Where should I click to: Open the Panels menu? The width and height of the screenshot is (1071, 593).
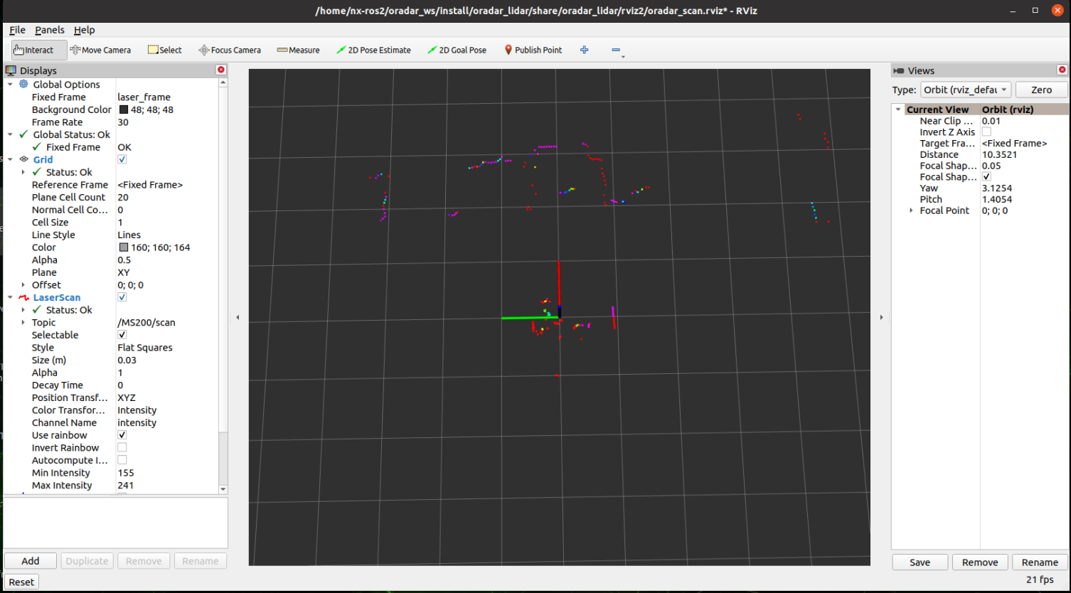pyautogui.click(x=50, y=30)
